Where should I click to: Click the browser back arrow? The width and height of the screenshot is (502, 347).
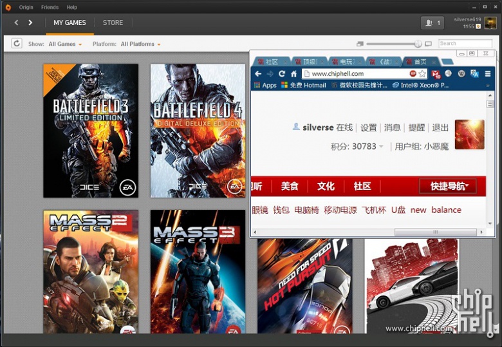(258, 74)
